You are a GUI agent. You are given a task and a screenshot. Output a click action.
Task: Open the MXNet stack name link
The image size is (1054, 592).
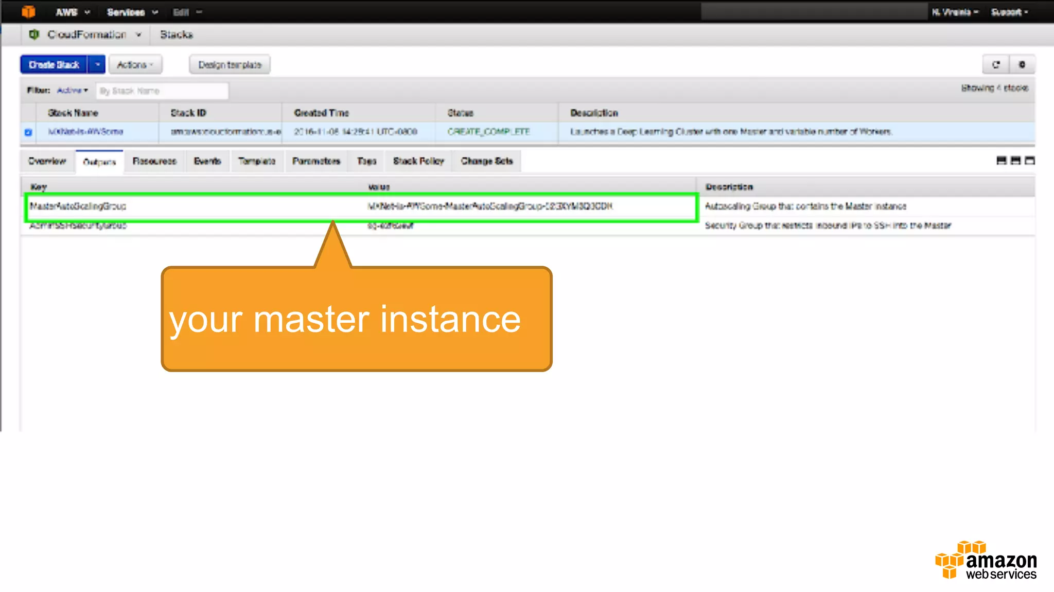[x=85, y=132]
